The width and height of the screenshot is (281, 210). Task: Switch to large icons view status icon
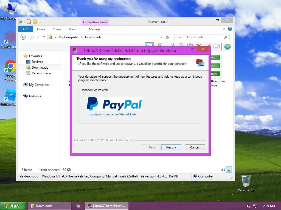pyautogui.click(x=229, y=170)
